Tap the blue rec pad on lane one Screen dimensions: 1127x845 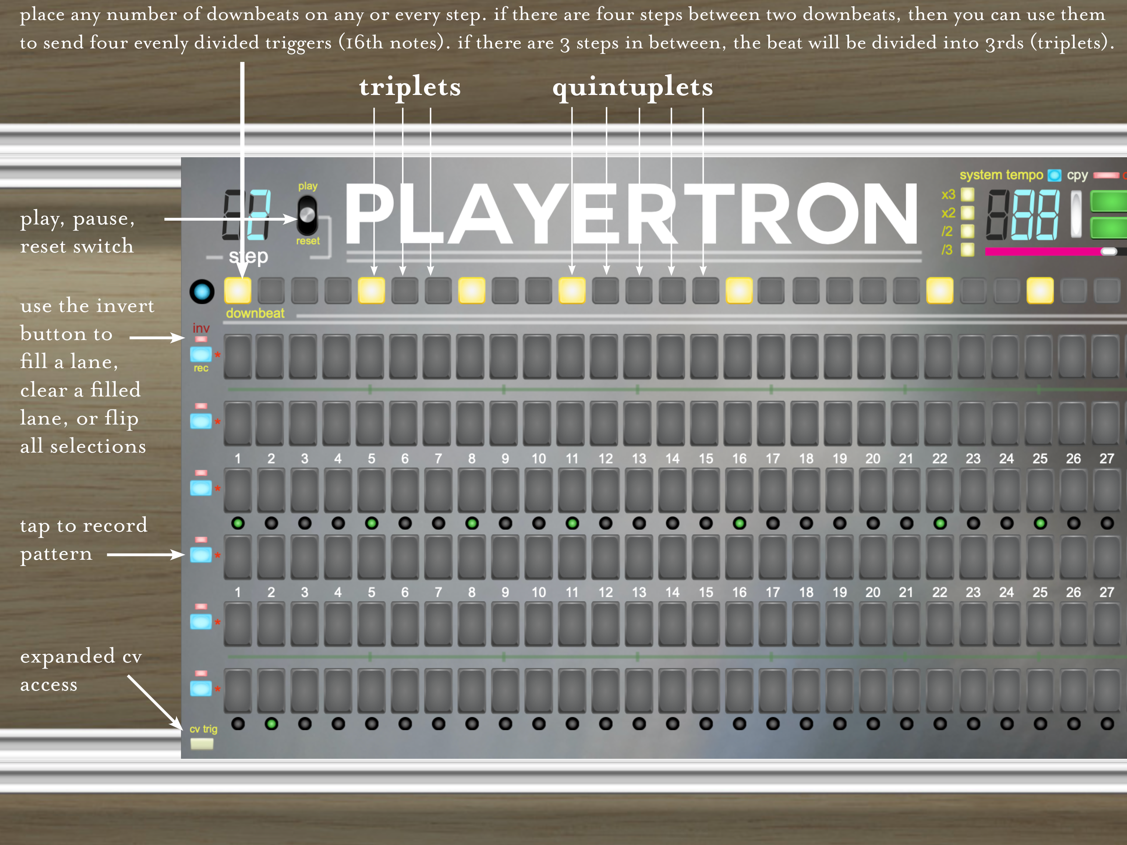click(201, 354)
